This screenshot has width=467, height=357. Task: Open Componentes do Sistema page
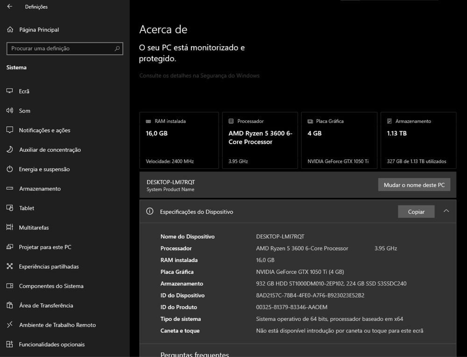pyautogui.click(x=51, y=286)
